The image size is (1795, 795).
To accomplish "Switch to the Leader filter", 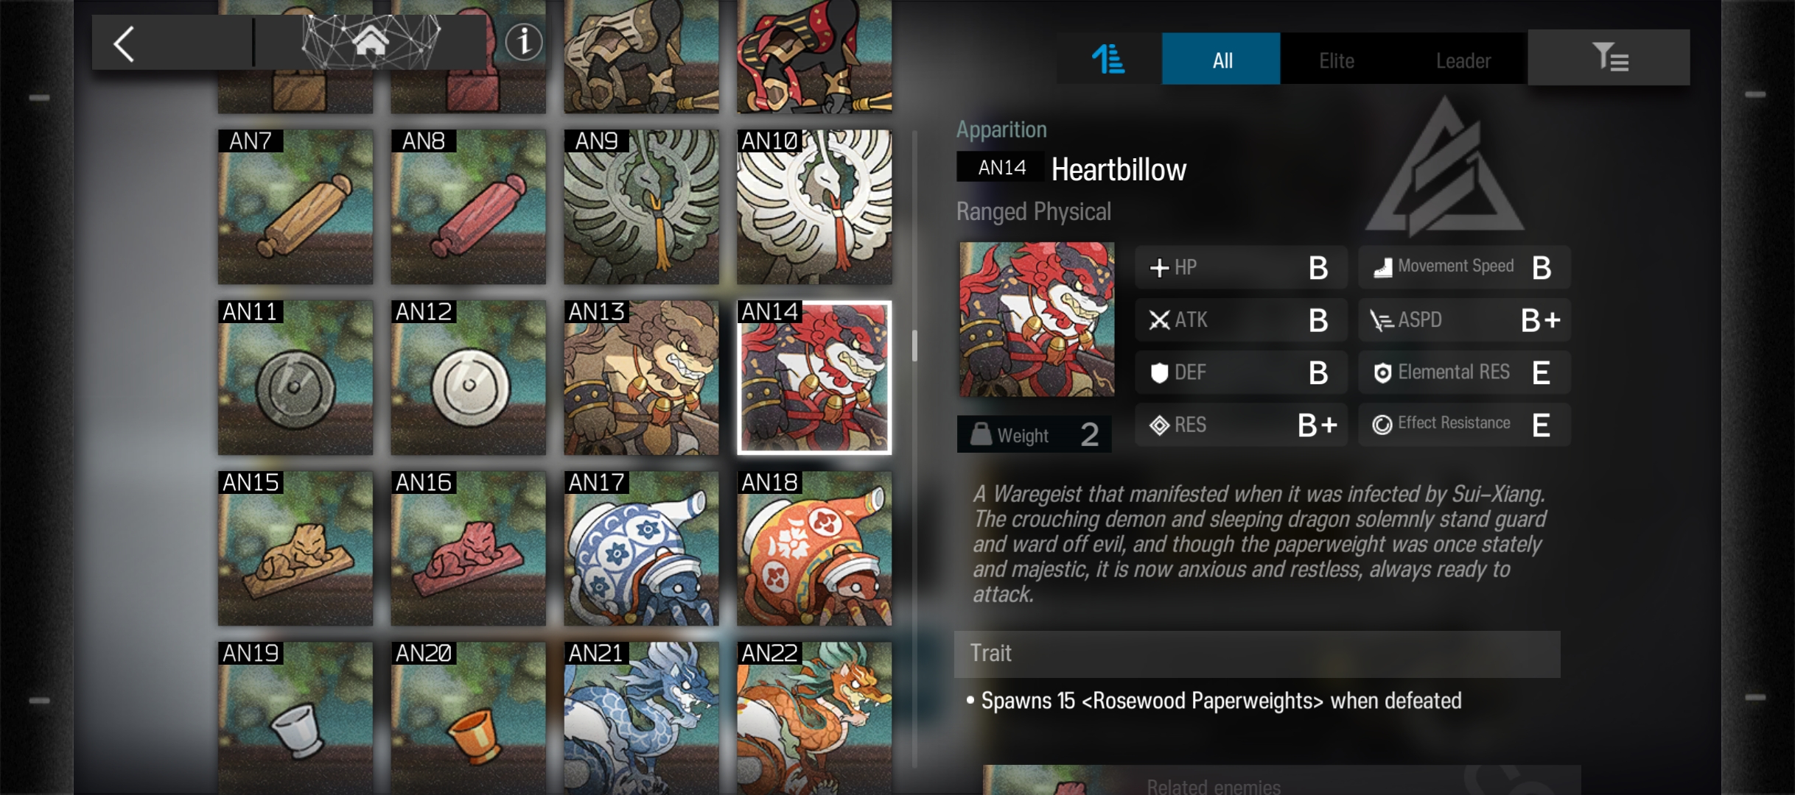I will click(x=1463, y=60).
